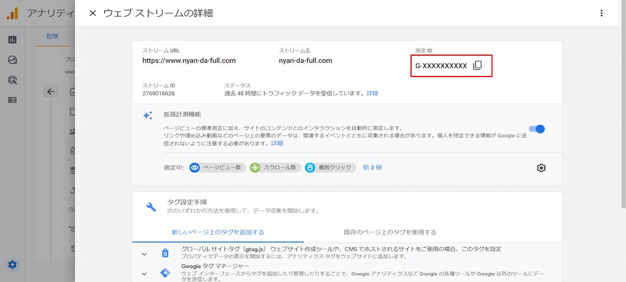Open 詳細 link next to traffic status
Viewport: 626px width, 282px height.
click(x=372, y=93)
